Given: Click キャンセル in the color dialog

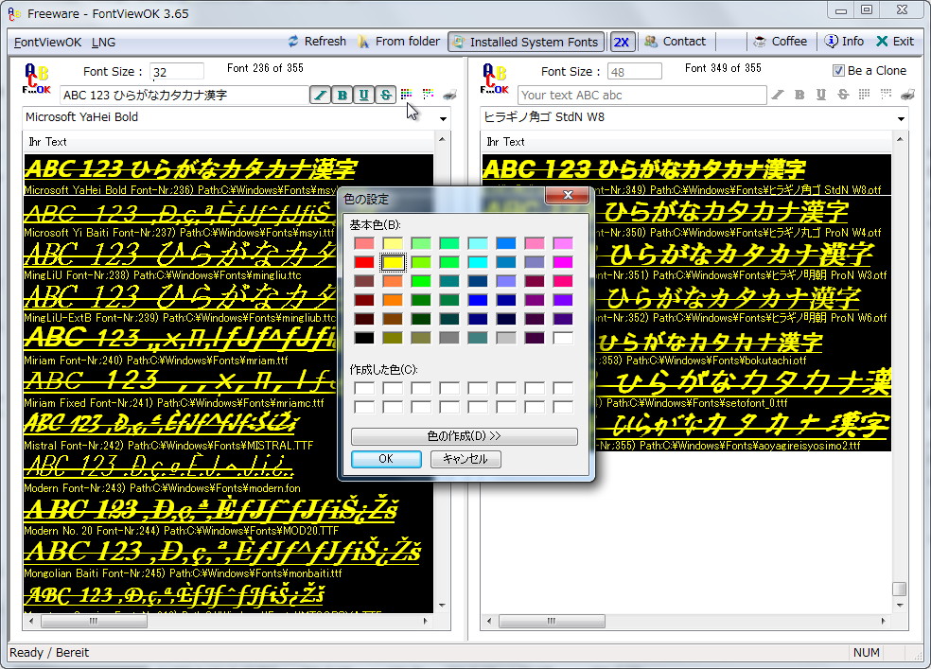Looking at the screenshot, I should [465, 459].
